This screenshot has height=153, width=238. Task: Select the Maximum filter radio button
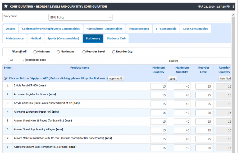pyautogui.click(x=58, y=52)
